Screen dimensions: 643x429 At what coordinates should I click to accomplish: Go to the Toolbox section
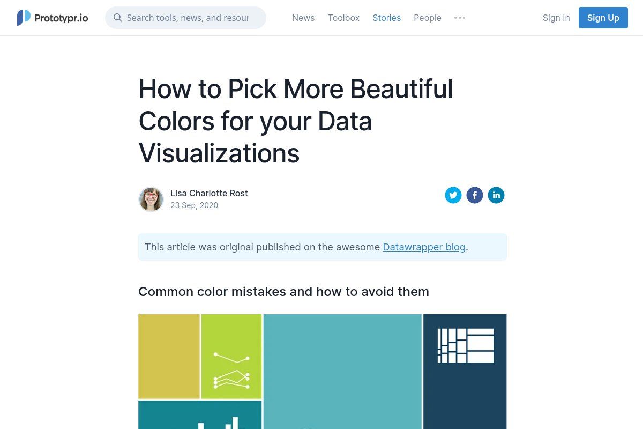click(x=343, y=18)
